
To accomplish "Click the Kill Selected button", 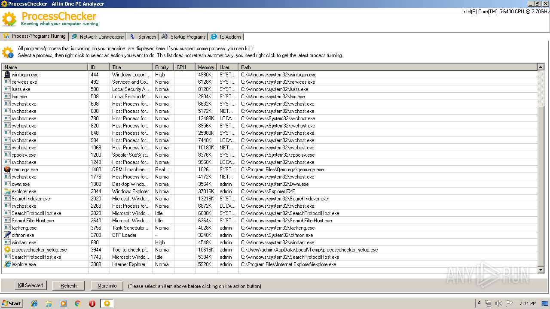I will 31,285.
